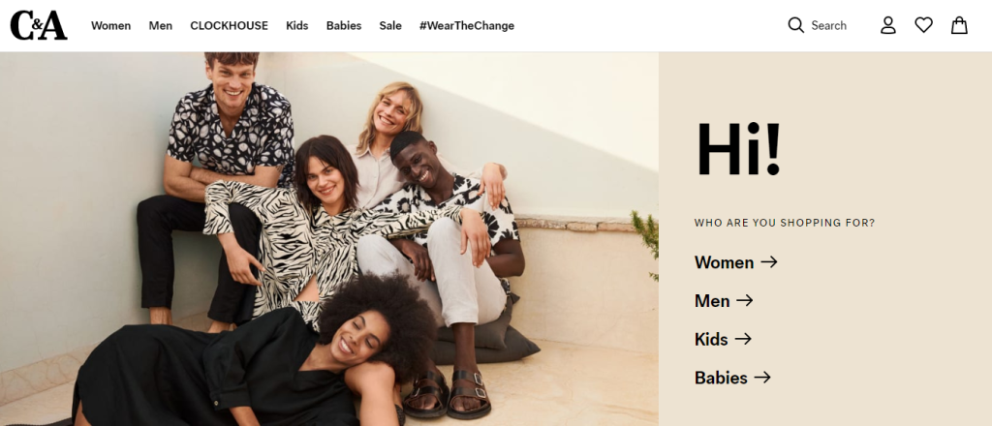The width and height of the screenshot is (992, 426).
Task: Go to the Sale section
Action: point(390,26)
